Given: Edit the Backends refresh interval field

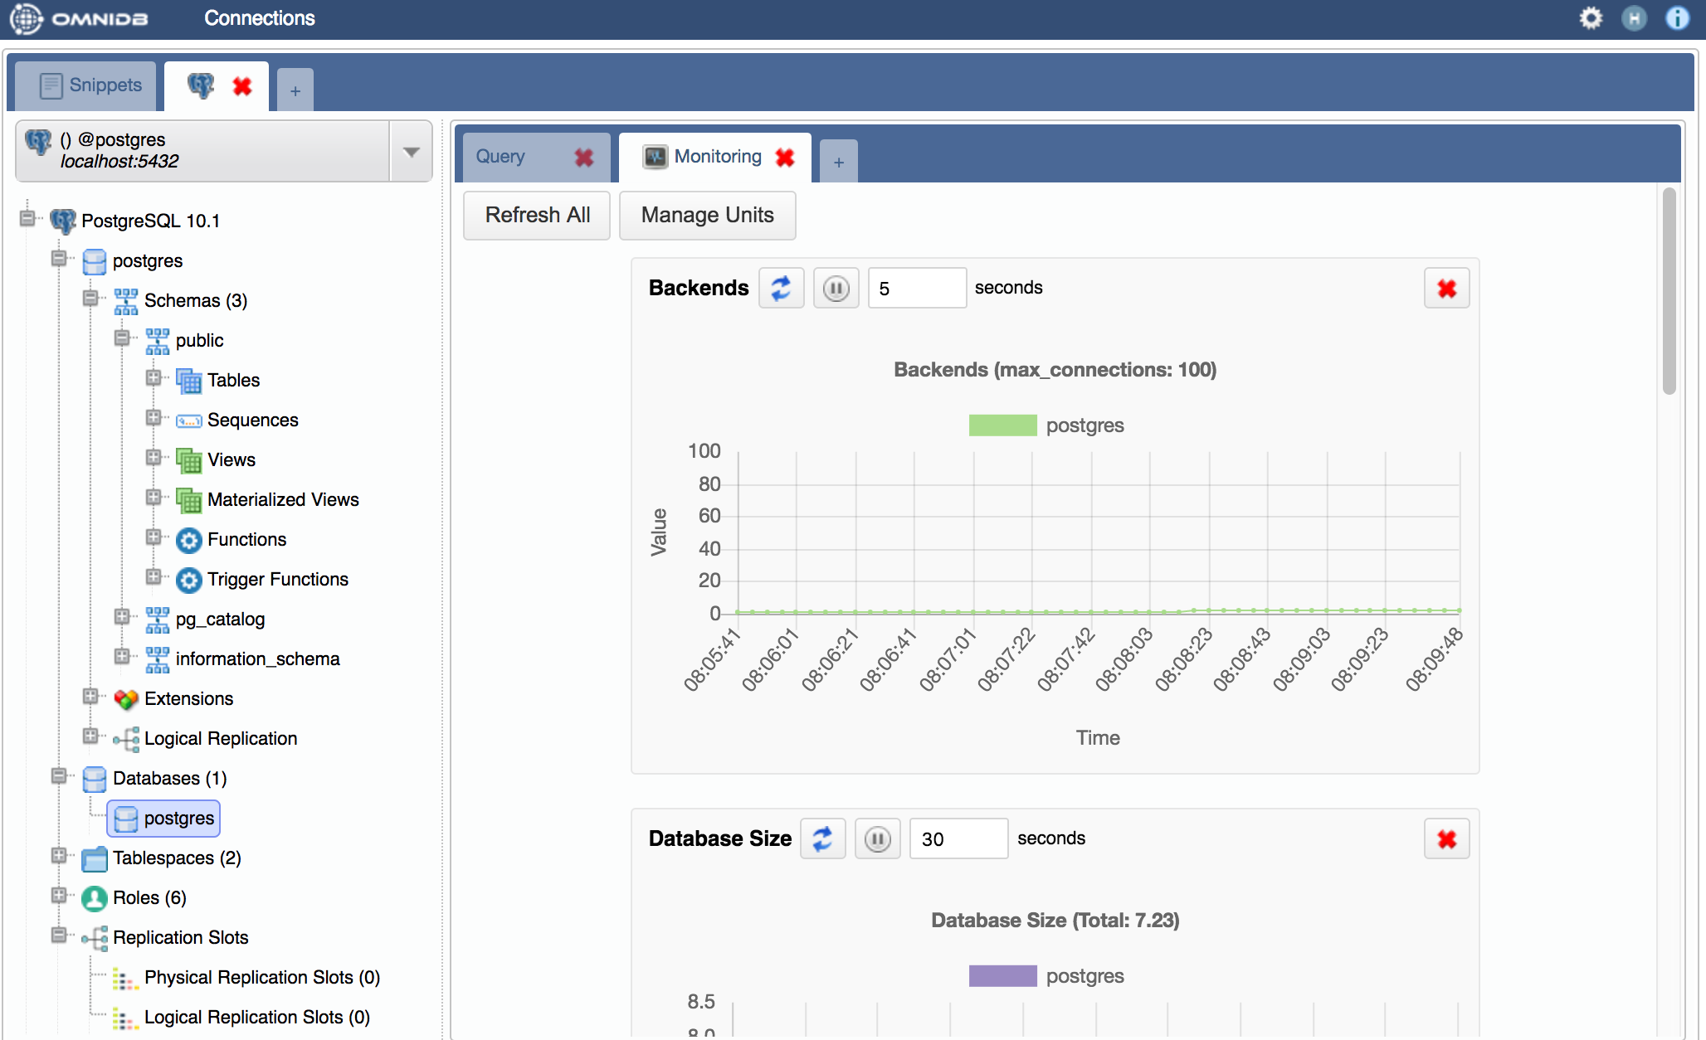Looking at the screenshot, I should click(x=917, y=288).
